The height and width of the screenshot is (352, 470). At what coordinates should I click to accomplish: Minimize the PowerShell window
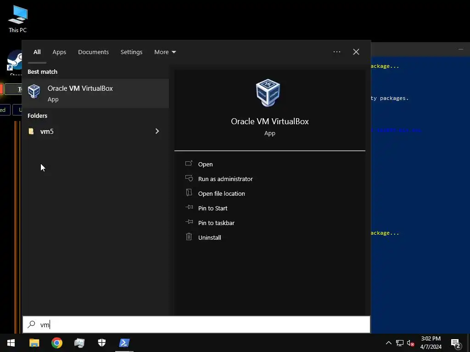(461, 49)
